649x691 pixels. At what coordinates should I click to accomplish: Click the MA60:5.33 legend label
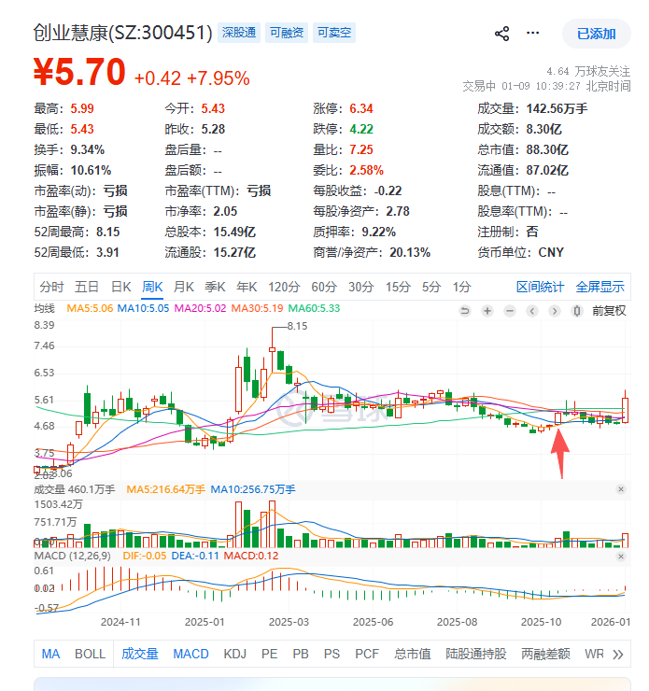[314, 308]
